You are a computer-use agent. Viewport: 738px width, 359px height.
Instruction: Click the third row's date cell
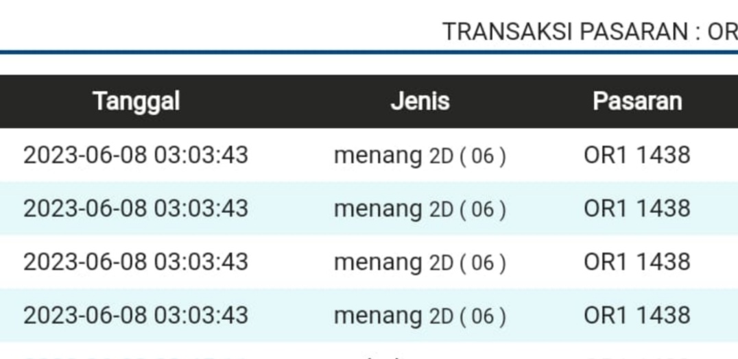click(136, 262)
